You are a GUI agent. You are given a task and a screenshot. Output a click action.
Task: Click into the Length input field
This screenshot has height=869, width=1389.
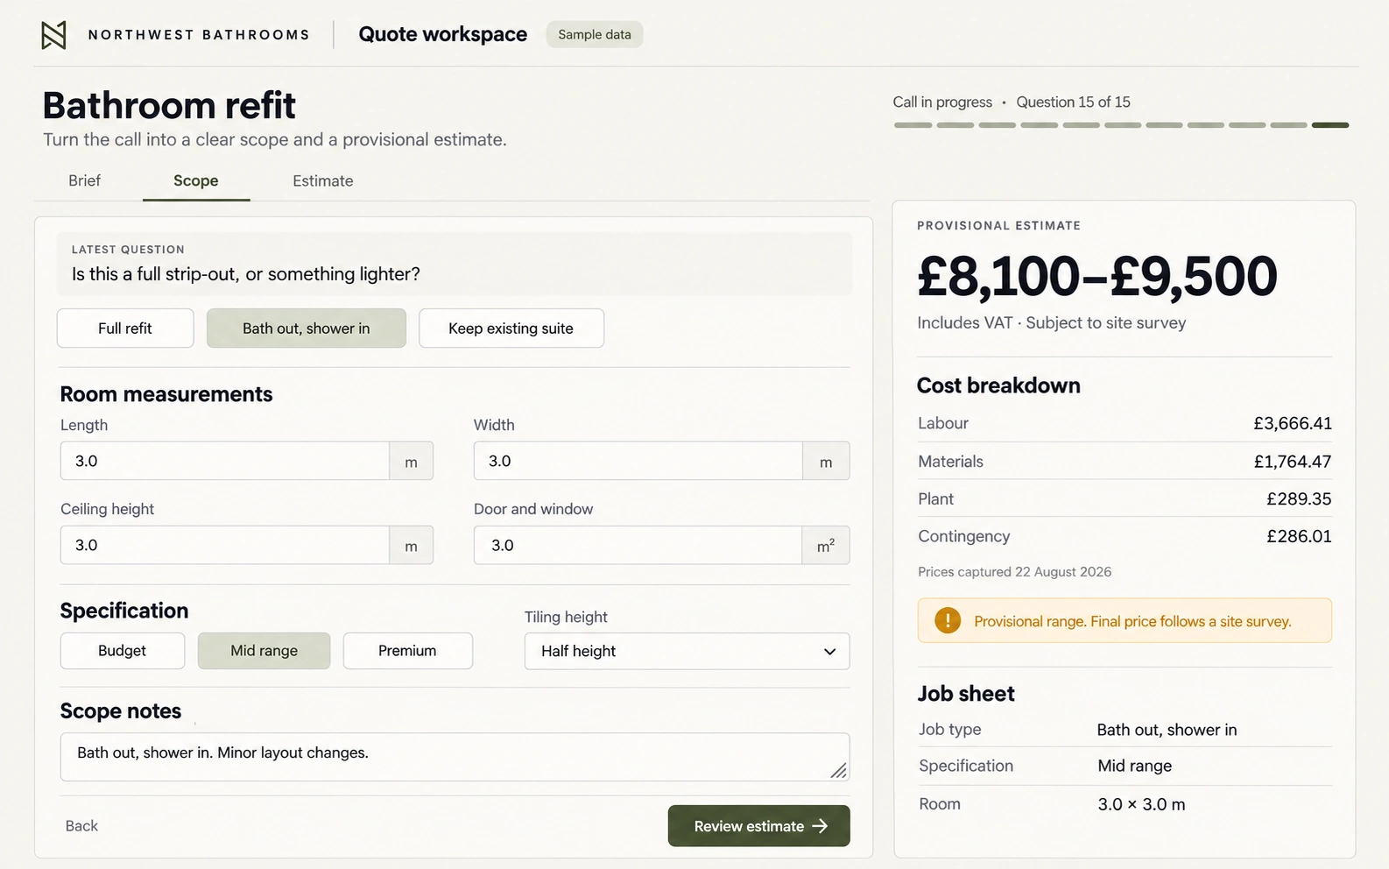pos(225,461)
